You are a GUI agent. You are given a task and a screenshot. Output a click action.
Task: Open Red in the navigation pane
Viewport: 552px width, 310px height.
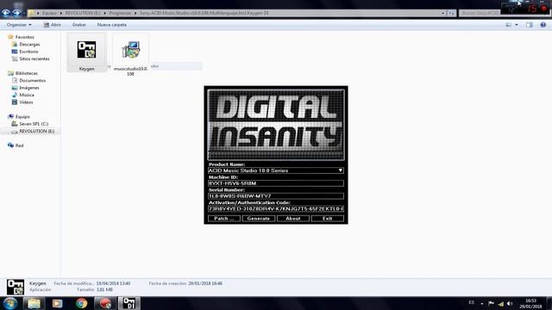click(19, 146)
